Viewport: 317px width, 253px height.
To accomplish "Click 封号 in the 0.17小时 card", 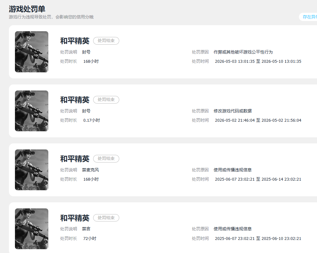I will coord(86,111).
